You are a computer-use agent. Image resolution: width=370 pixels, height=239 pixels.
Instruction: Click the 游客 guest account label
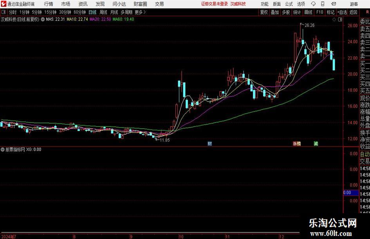[354, 4]
